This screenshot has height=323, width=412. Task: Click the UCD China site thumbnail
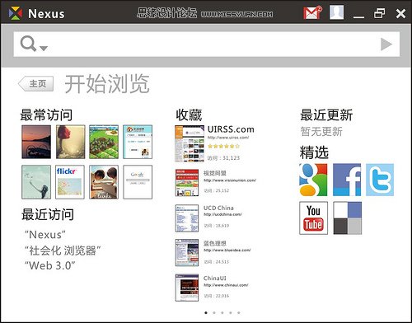tap(187, 218)
